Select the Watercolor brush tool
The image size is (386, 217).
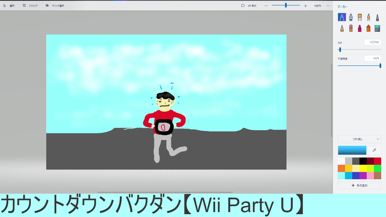click(369, 17)
